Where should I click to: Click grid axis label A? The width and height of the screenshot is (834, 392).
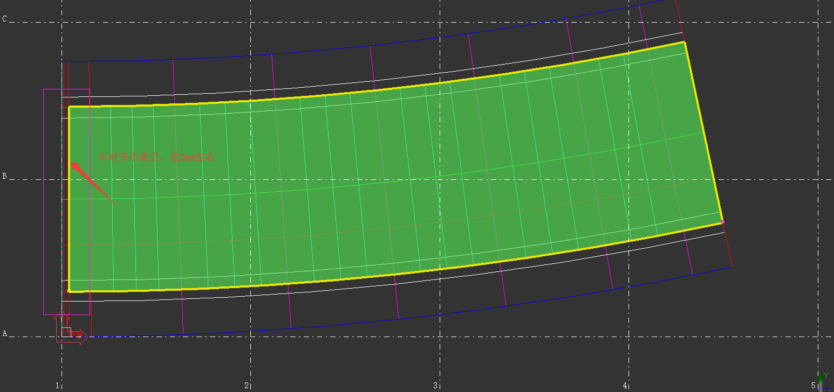5,334
